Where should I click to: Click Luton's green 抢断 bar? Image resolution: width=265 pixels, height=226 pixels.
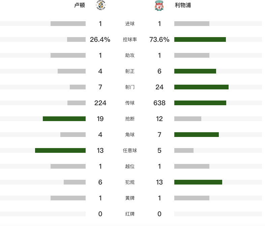pos(64,119)
